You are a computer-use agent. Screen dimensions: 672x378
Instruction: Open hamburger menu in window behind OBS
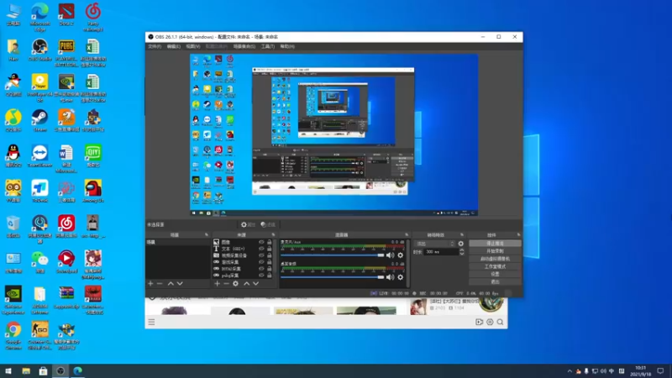[151, 322]
